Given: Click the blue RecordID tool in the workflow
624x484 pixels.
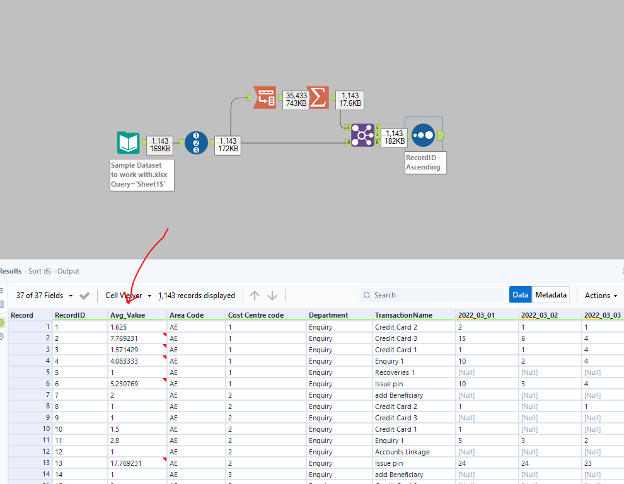Looking at the screenshot, I should tap(196, 143).
